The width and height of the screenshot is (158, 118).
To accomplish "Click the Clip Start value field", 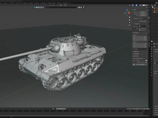I will coord(143,14).
